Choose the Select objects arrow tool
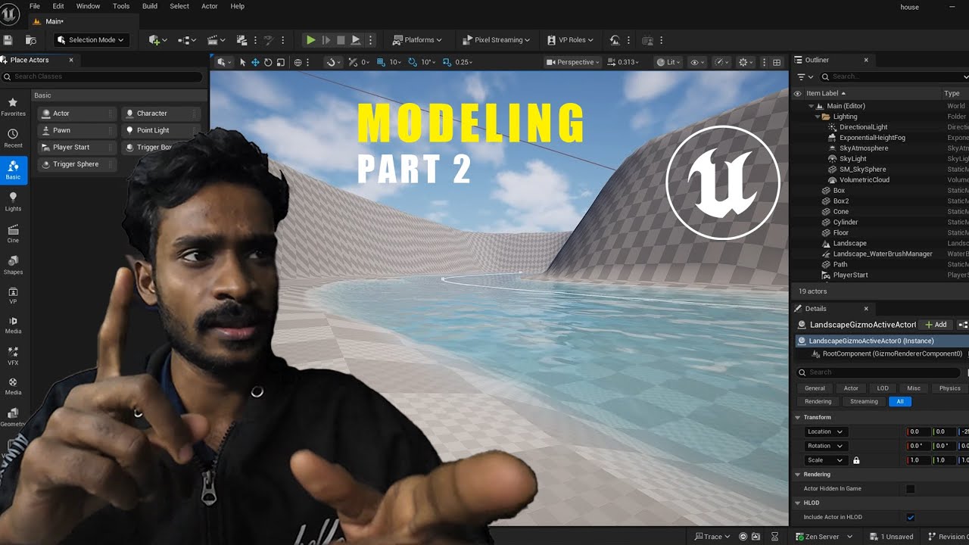This screenshot has height=545, width=969. [x=242, y=62]
